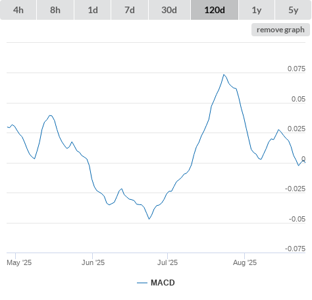Click the May '25 axis label
The image size is (312, 300).
tap(19, 262)
